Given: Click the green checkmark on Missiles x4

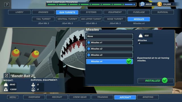Looking at the screenshot, I should coord(129,61).
